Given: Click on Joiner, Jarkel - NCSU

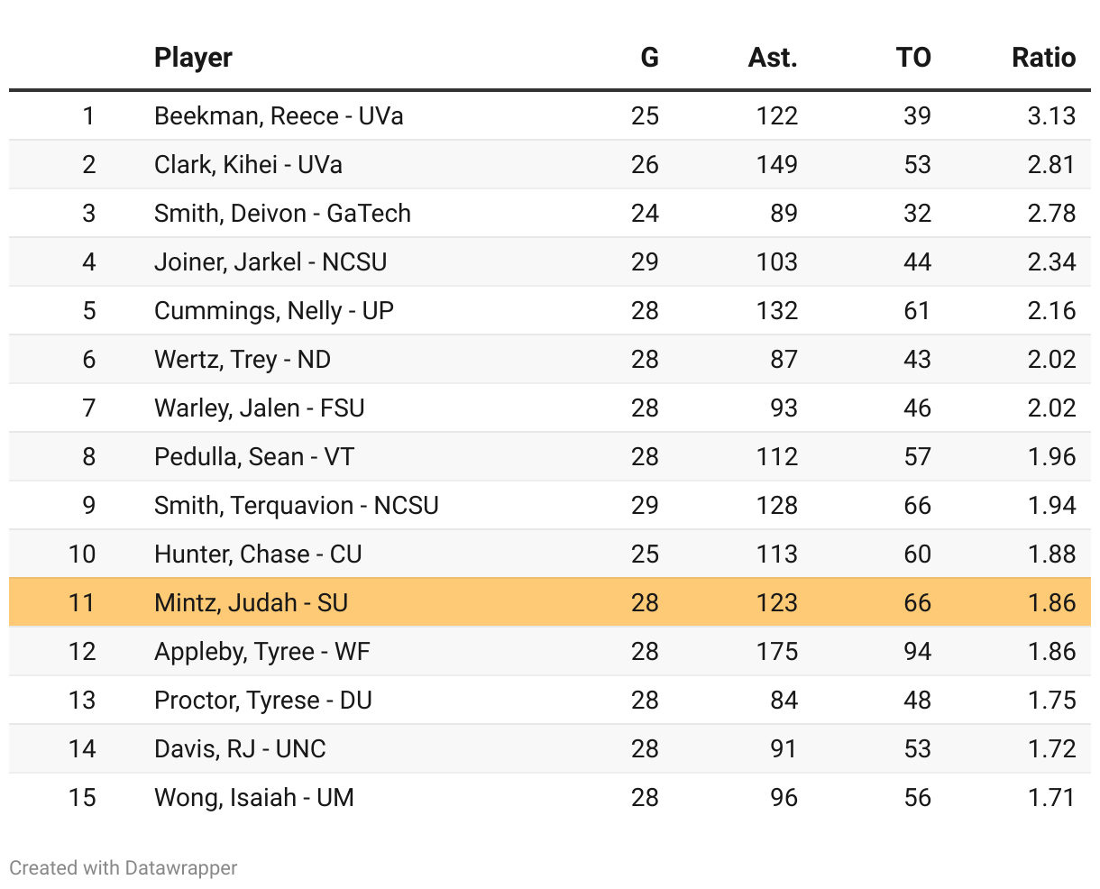Looking at the screenshot, I should (270, 262).
